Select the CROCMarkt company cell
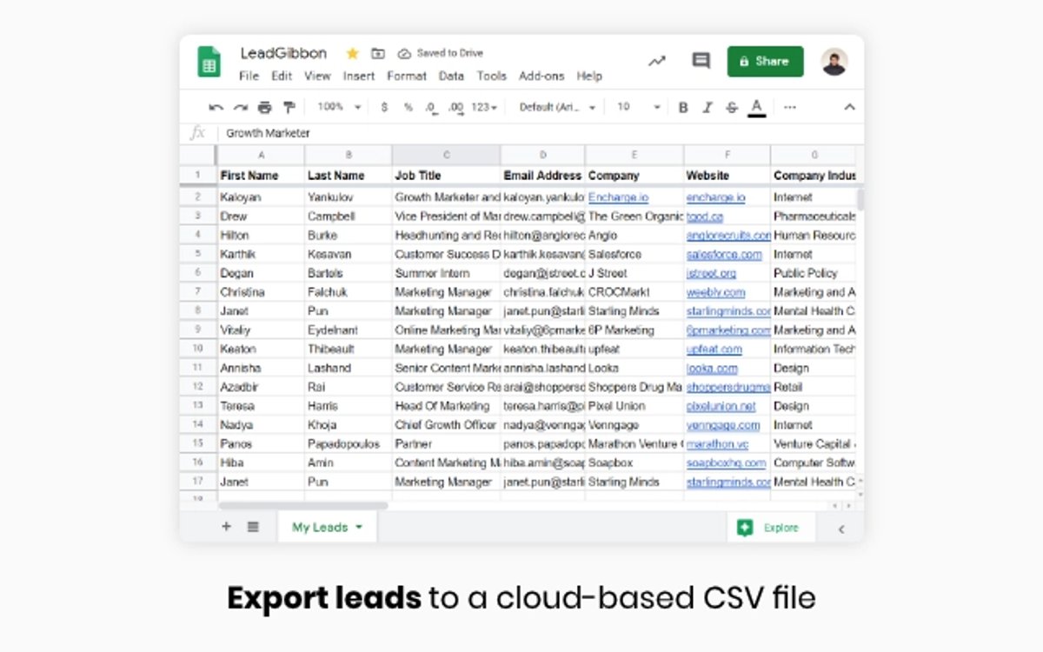Viewport: 1043px width, 652px height. tap(634, 292)
